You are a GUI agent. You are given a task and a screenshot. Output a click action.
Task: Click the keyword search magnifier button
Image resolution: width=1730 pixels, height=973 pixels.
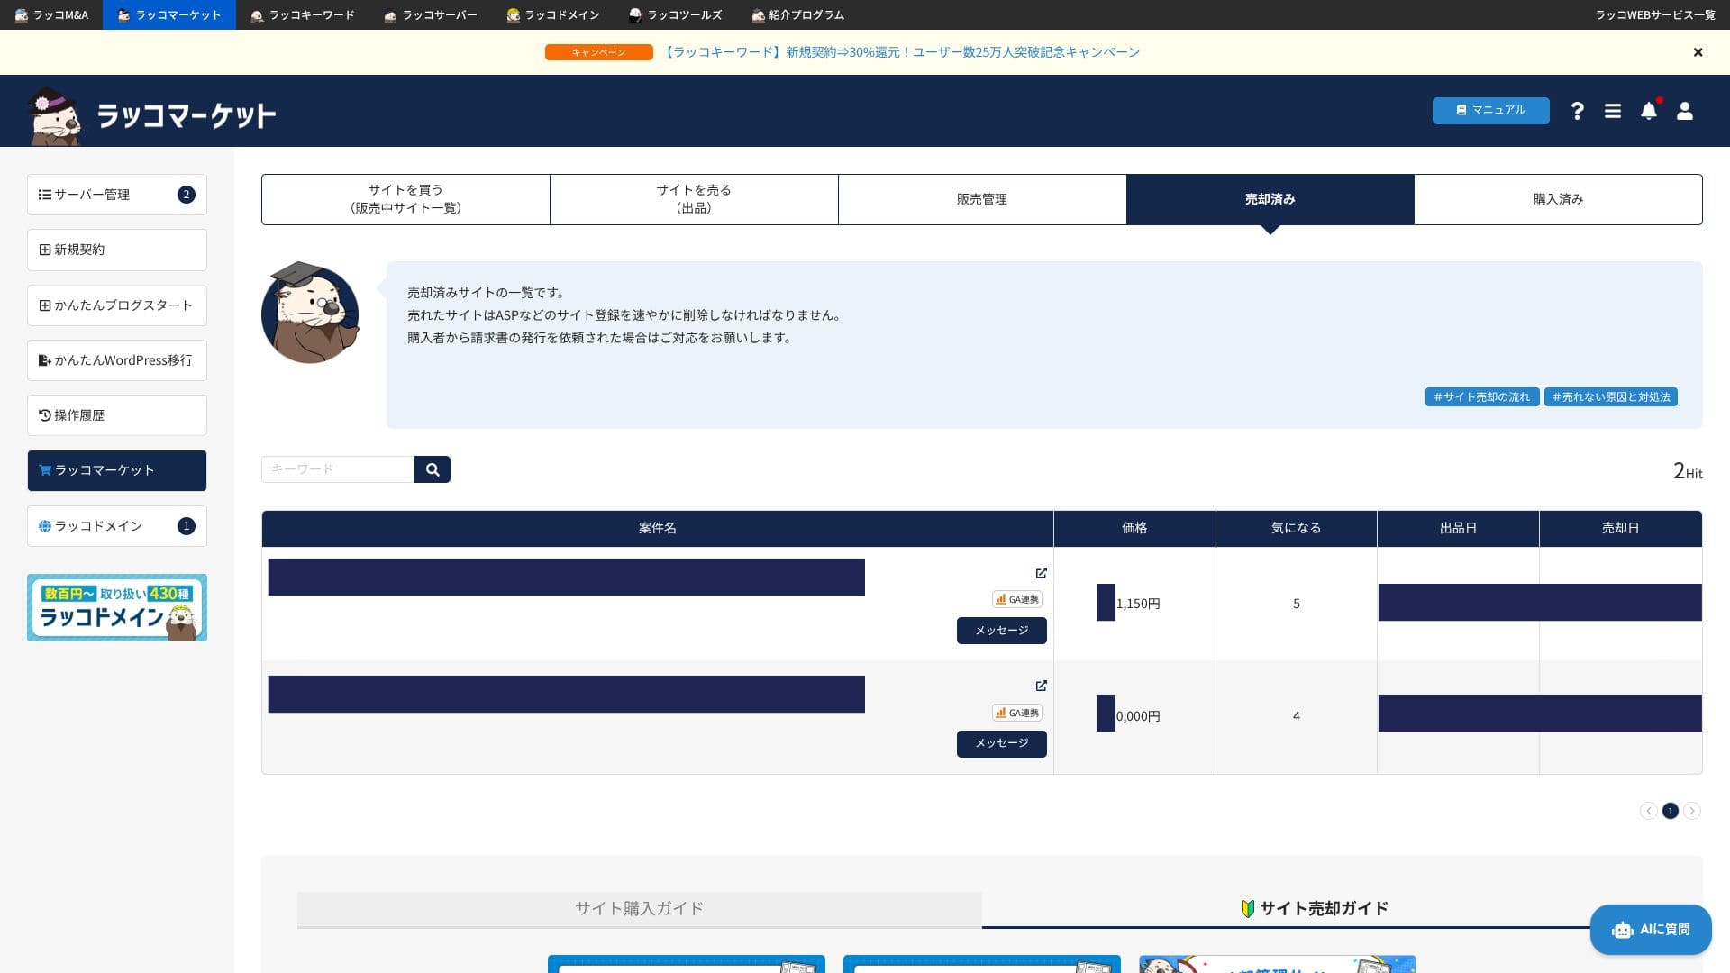pos(432,469)
